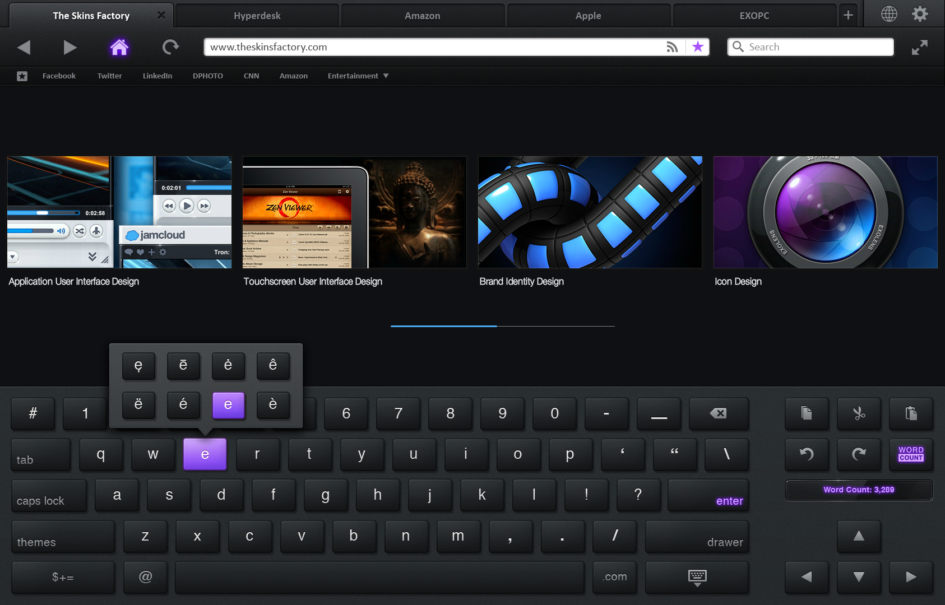Choose è in the accent popup

(273, 405)
